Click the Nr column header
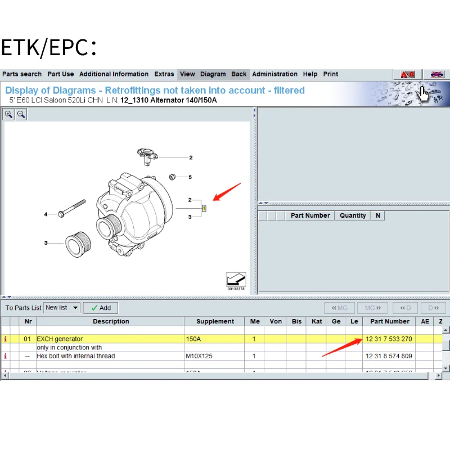This screenshot has height=450, width=450. [x=28, y=321]
